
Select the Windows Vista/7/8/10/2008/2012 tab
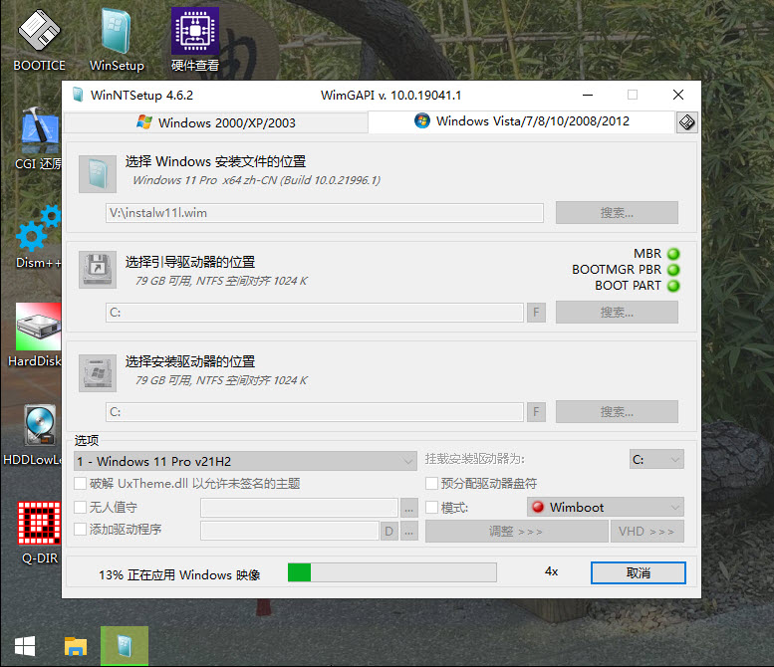[522, 121]
